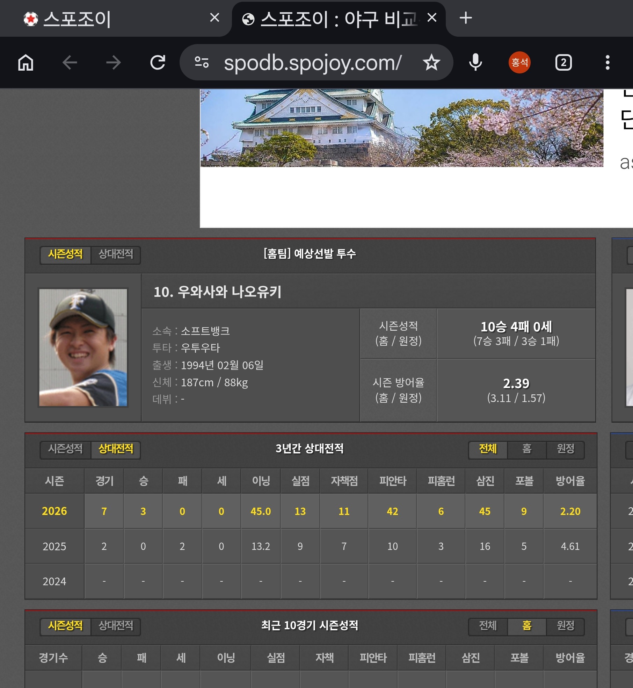Choose 전체 filter in 3년간 상대전적 panel
This screenshot has height=688, width=633.
pyautogui.click(x=488, y=449)
